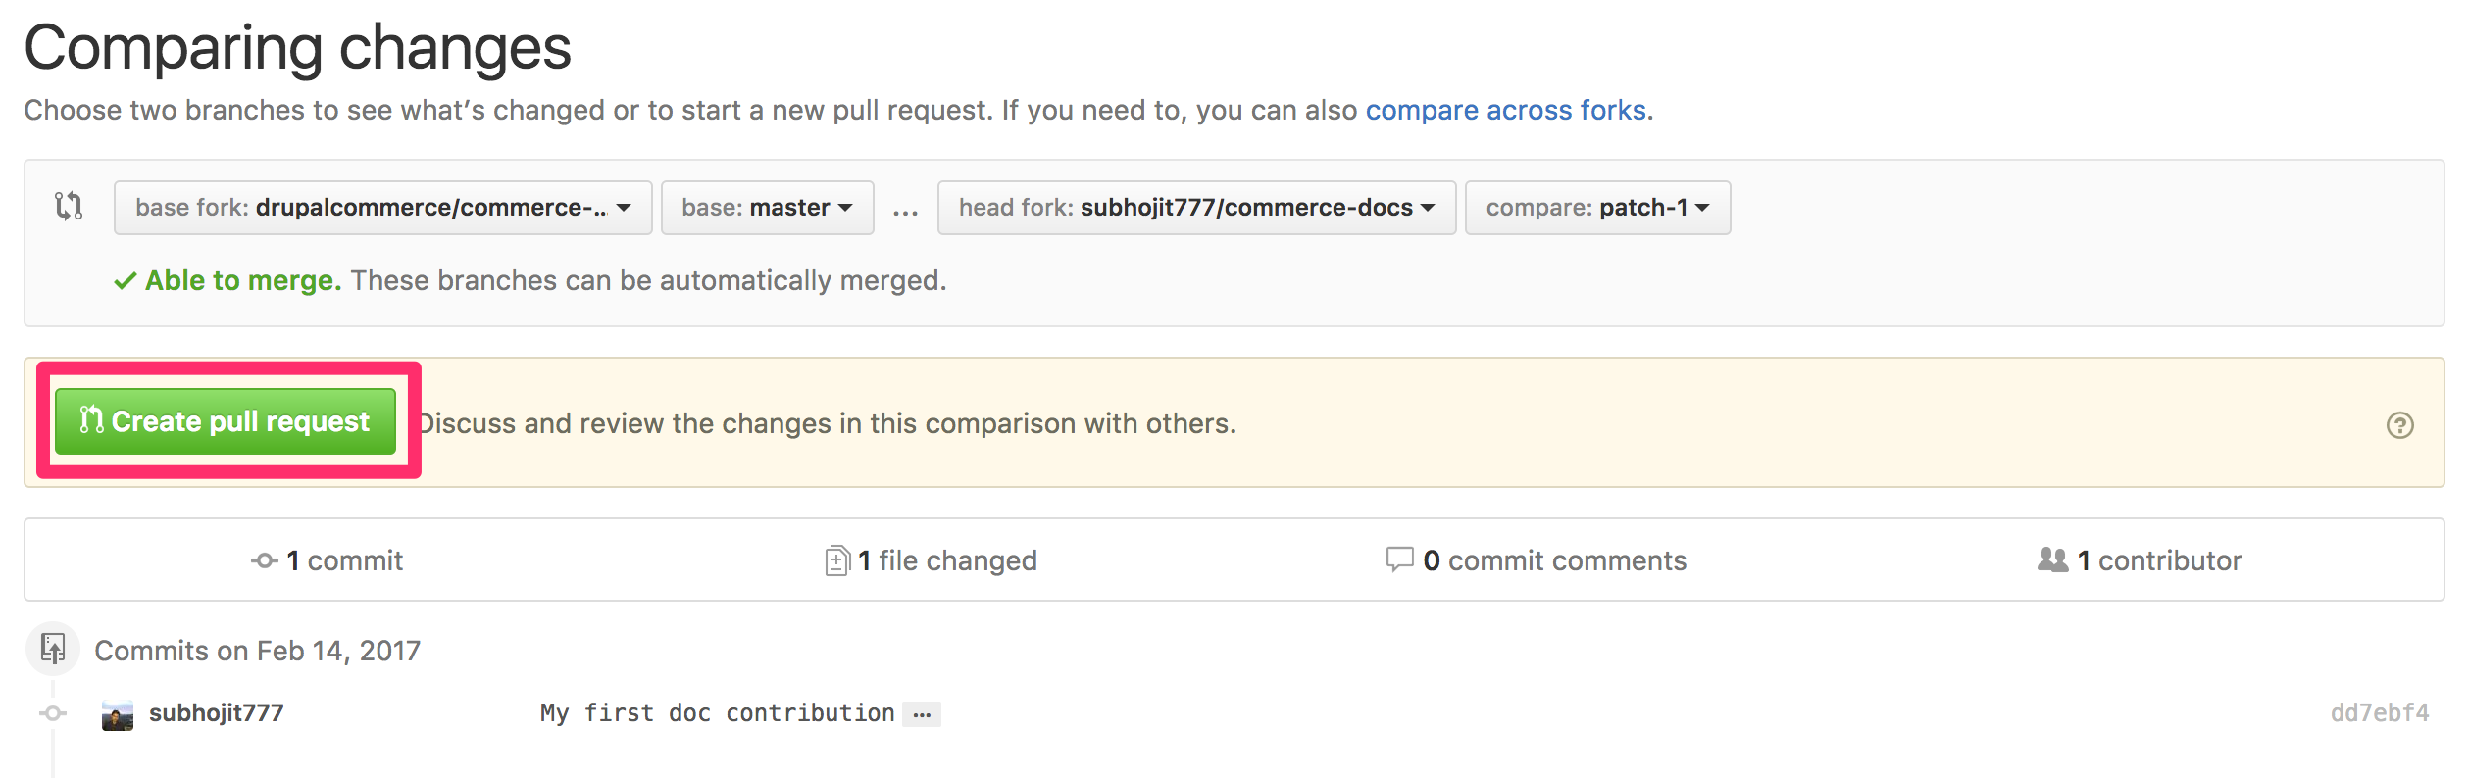
Task: Open the compare: patch-1 dropdown
Action: coord(1597,208)
